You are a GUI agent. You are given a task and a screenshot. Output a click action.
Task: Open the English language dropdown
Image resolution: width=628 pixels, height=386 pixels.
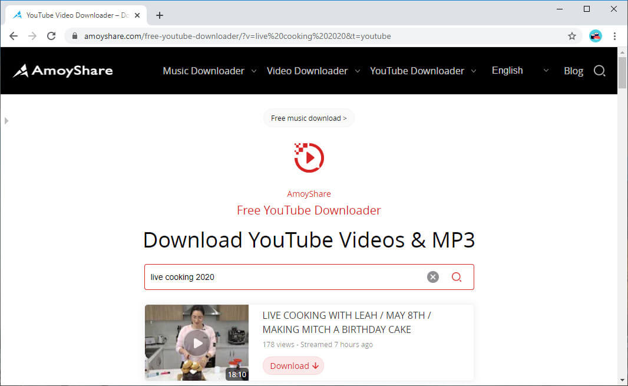520,71
